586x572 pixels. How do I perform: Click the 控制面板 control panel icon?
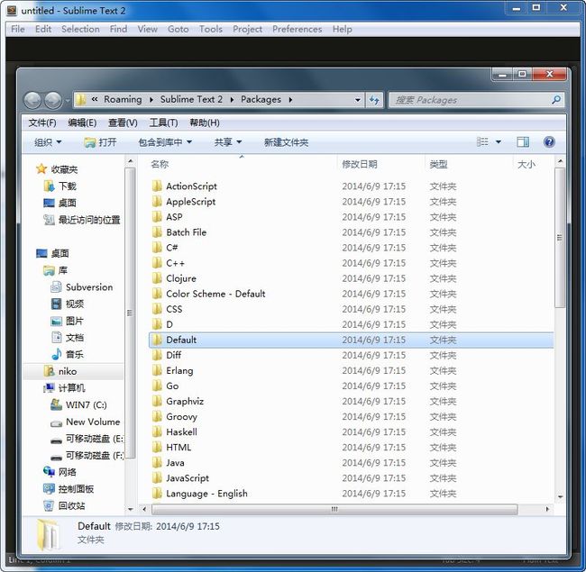(x=49, y=489)
